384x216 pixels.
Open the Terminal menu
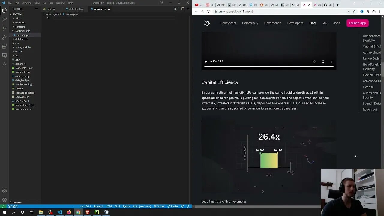[60, 3]
